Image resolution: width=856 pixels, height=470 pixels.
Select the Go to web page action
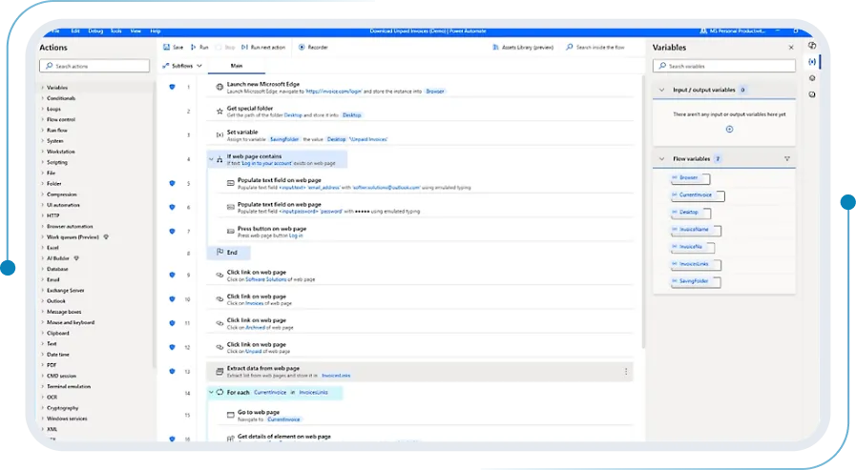pos(425,416)
